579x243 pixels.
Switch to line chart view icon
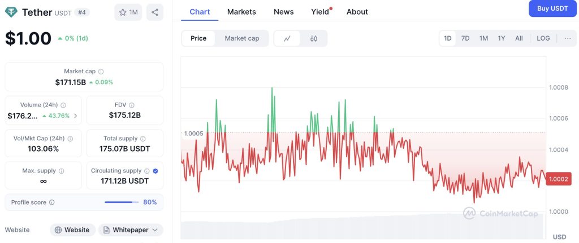(287, 38)
